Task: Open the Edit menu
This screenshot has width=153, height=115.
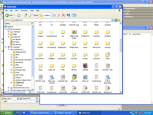Action: click(11, 10)
